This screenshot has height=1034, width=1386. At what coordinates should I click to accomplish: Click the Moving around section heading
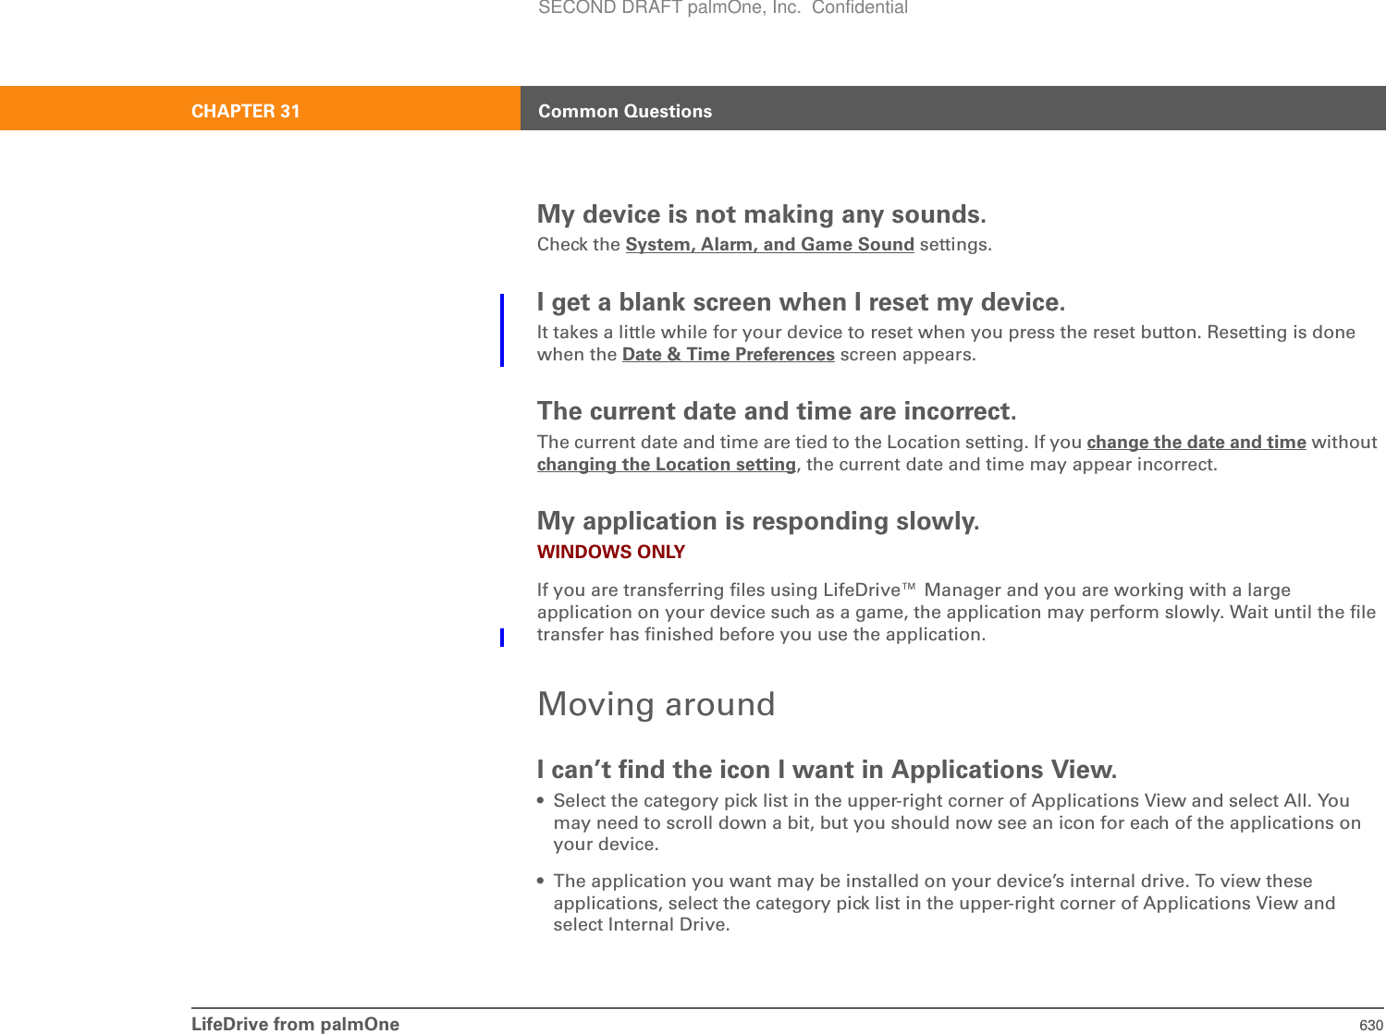(x=656, y=704)
